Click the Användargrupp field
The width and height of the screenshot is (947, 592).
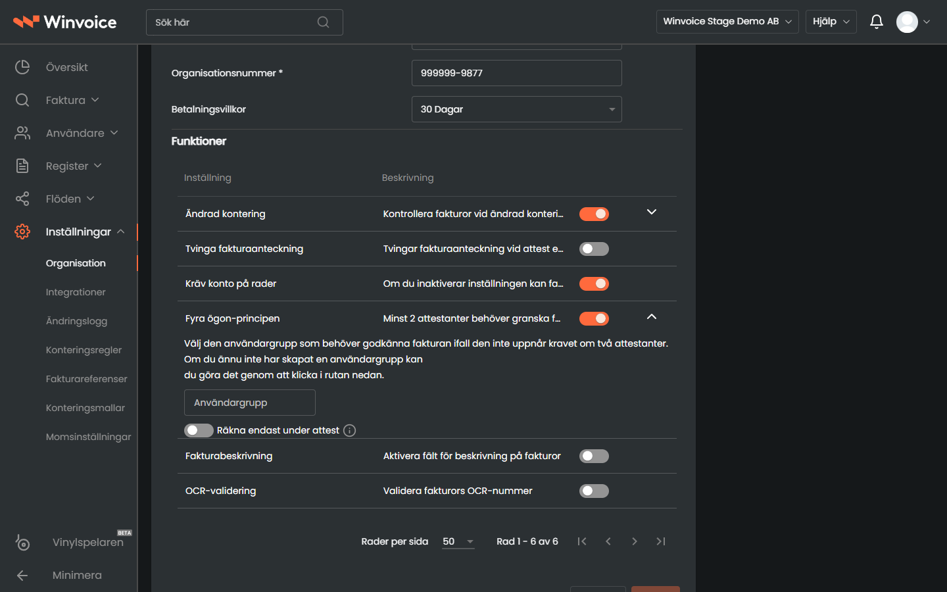point(250,403)
